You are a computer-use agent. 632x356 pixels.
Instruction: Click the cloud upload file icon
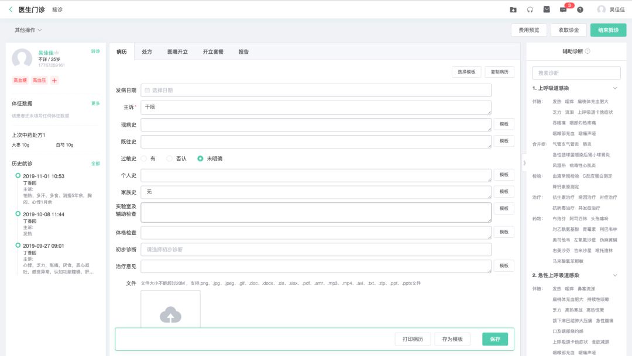(x=170, y=315)
